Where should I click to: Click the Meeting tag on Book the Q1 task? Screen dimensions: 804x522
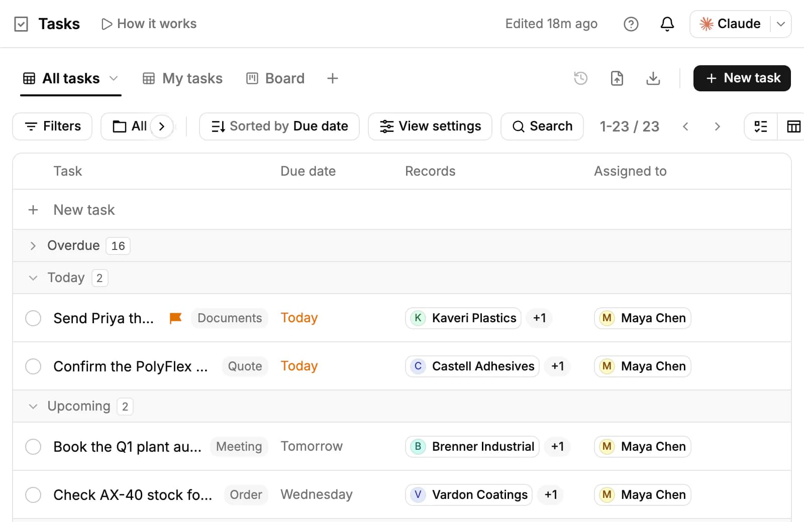(x=239, y=447)
